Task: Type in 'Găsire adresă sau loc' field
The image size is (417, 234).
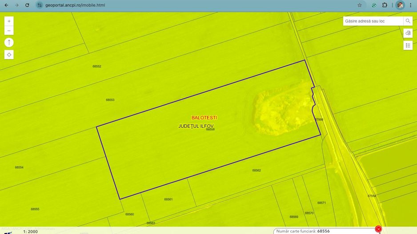Action: [x=373, y=21]
